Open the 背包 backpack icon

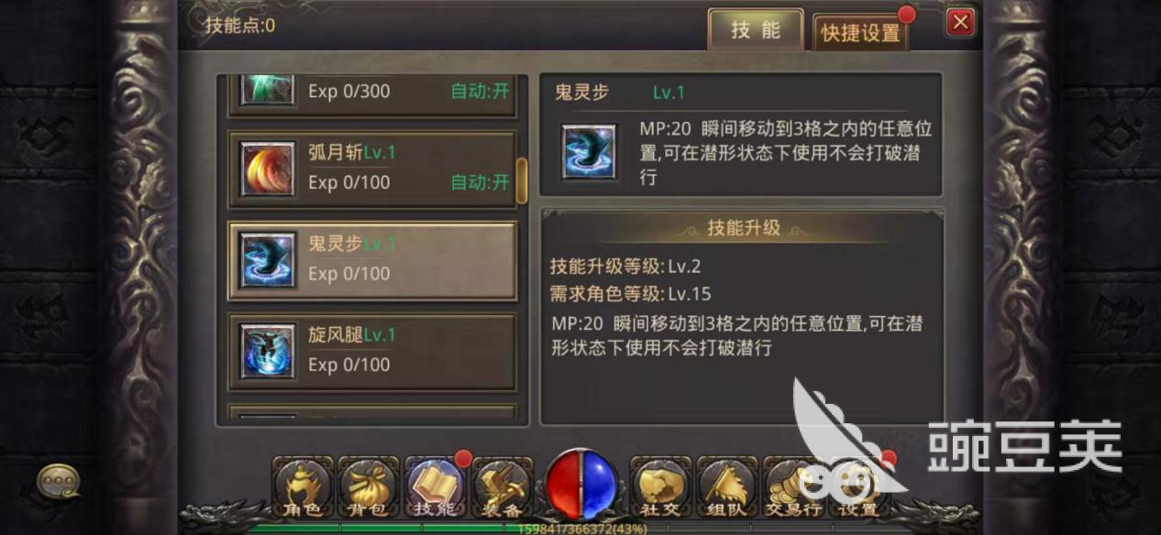pos(368,486)
